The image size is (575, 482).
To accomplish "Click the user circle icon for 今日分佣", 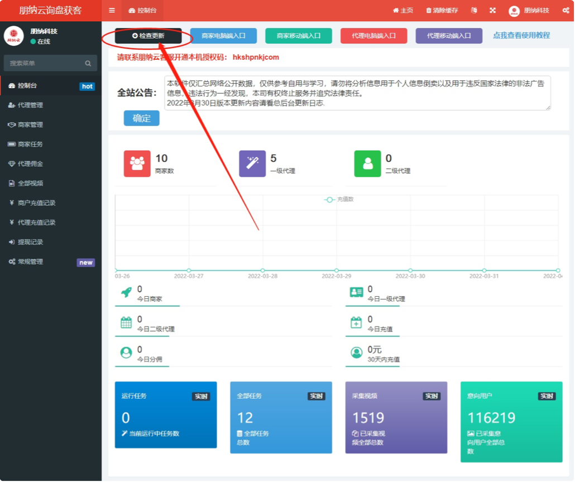I will coord(126,353).
